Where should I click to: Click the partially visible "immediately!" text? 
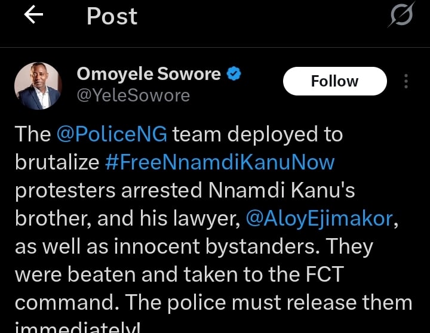coord(77,328)
